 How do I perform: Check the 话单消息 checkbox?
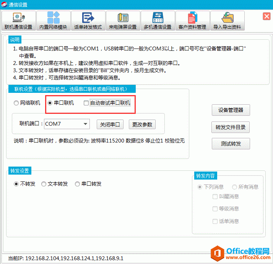(215, 221)
